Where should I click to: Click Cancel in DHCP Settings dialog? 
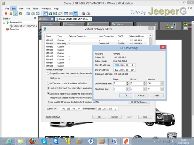pos(141,95)
